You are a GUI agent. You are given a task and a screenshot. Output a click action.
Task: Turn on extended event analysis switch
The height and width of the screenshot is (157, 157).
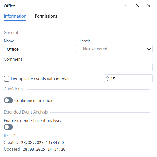coord(8,127)
